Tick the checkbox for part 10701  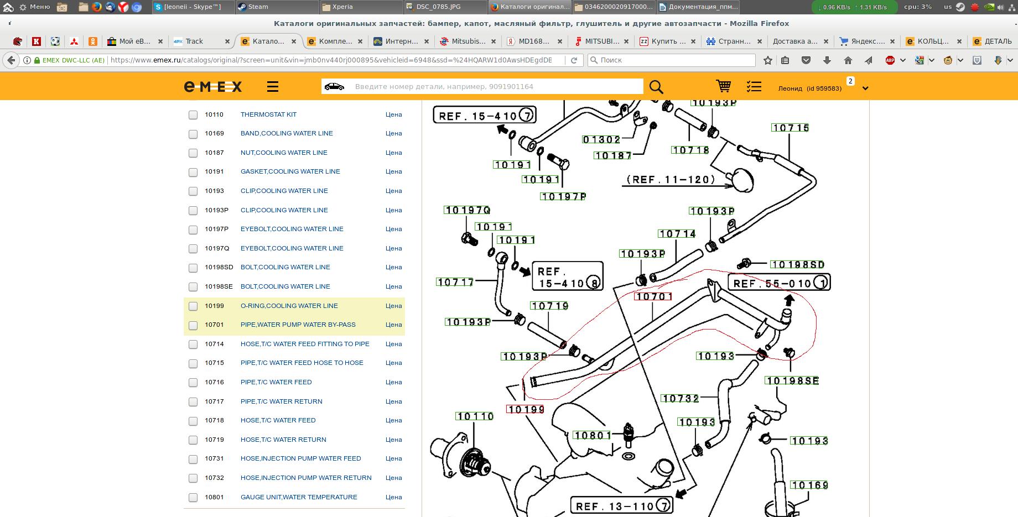(193, 325)
